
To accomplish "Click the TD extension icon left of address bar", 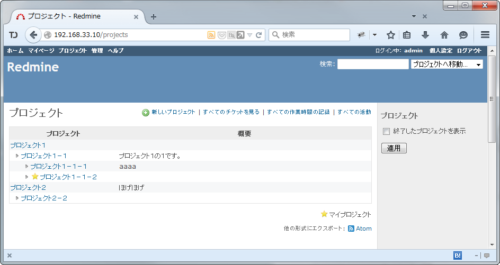I will [13, 35].
